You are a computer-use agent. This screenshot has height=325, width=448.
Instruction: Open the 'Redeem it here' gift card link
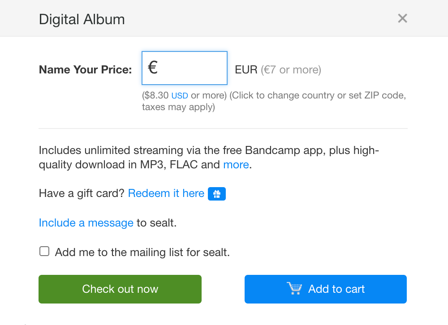pyautogui.click(x=166, y=193)
